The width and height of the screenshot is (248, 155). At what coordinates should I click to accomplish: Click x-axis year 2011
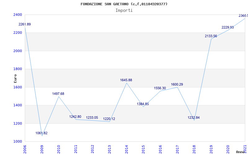point(76,149)
